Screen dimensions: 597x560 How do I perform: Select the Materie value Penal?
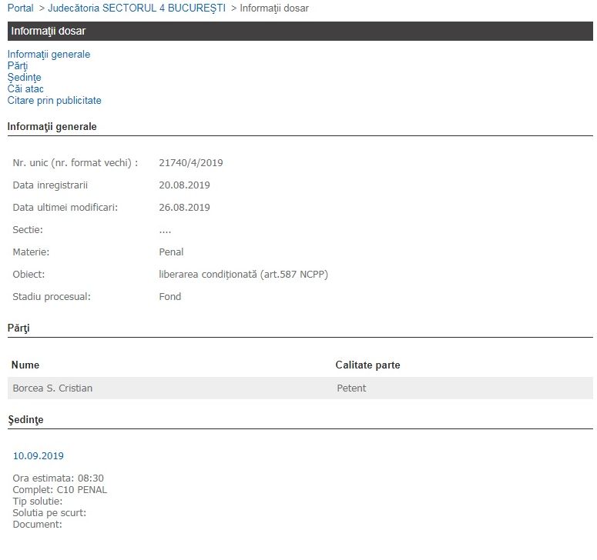(x=171, y=252)
